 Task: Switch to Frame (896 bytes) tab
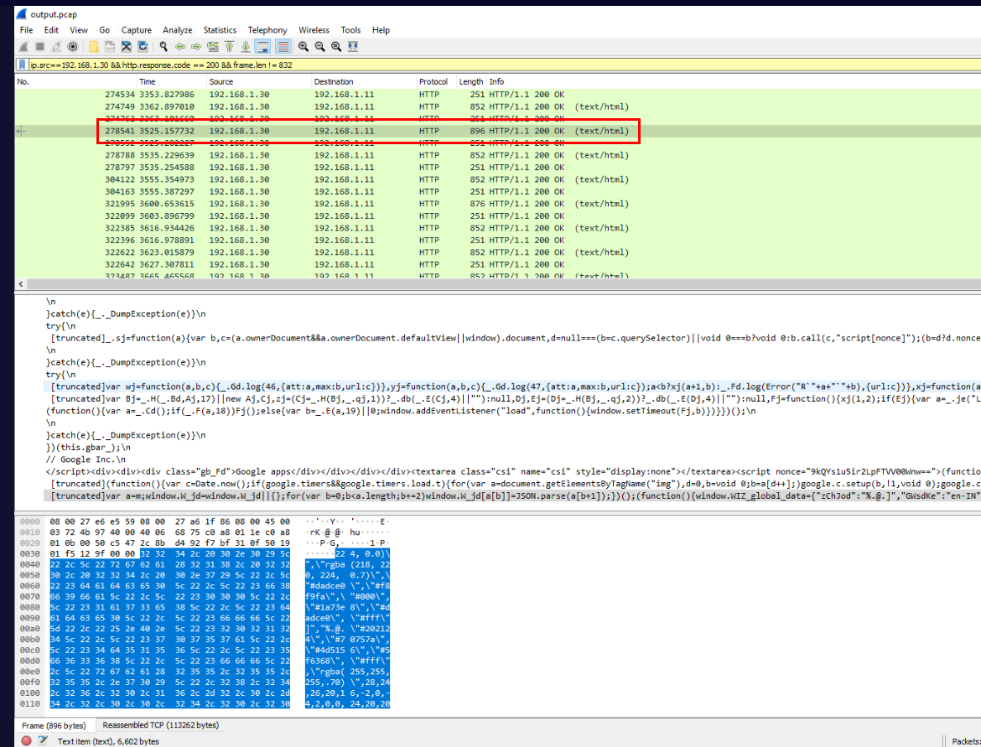pyautogui.click(x=54, y=726)
